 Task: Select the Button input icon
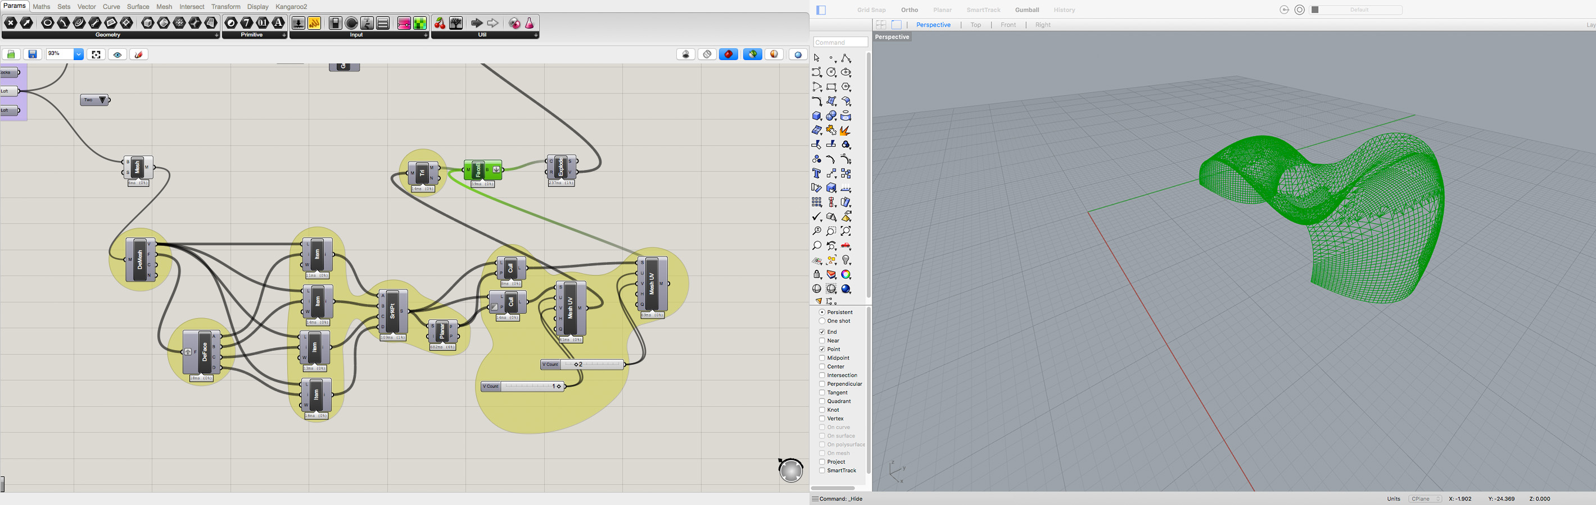click(351, 23)
